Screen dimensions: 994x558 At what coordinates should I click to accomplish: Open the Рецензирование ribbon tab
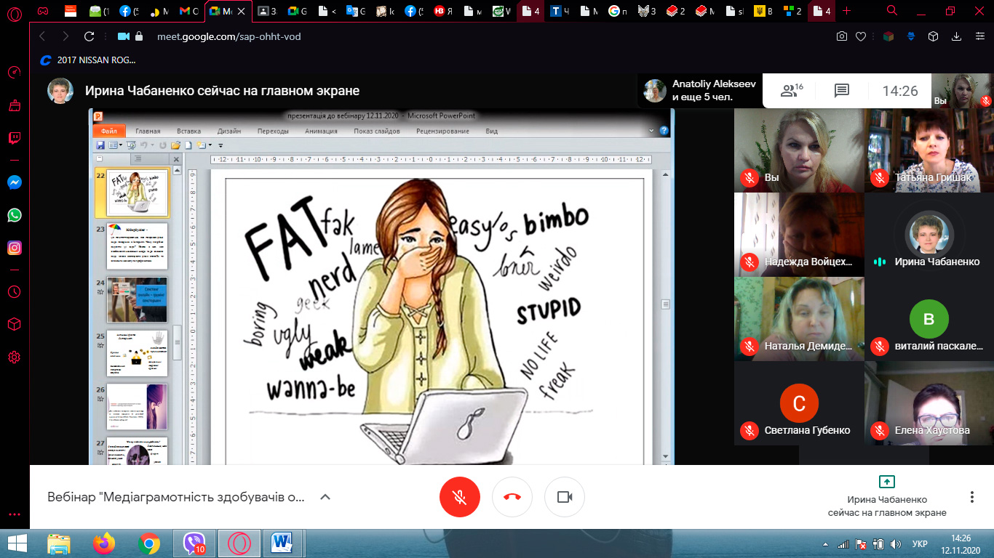442,132
